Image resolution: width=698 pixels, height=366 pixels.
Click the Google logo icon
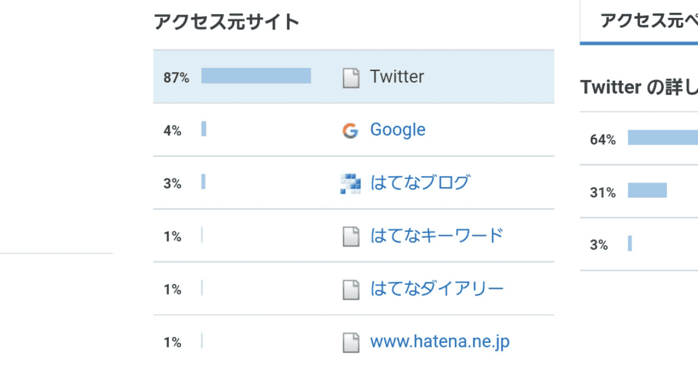[x=350, y=131]
